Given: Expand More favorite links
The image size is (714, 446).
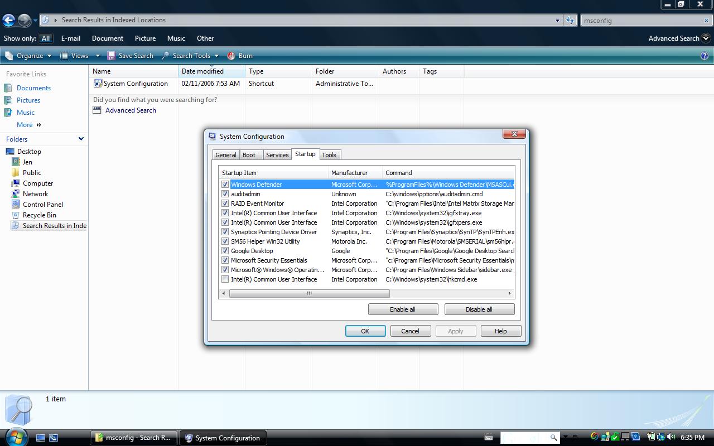Looking at the screenshot, I should tap(29, 125).
